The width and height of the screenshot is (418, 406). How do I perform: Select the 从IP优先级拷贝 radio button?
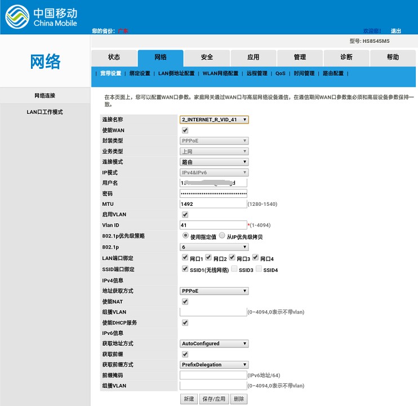[x=222, y=236]
